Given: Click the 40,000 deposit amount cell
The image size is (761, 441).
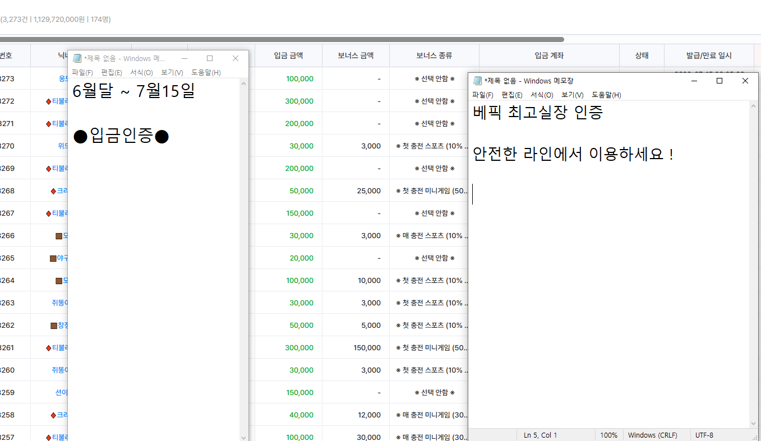Looking at the screenshot, I should (288, 415).
